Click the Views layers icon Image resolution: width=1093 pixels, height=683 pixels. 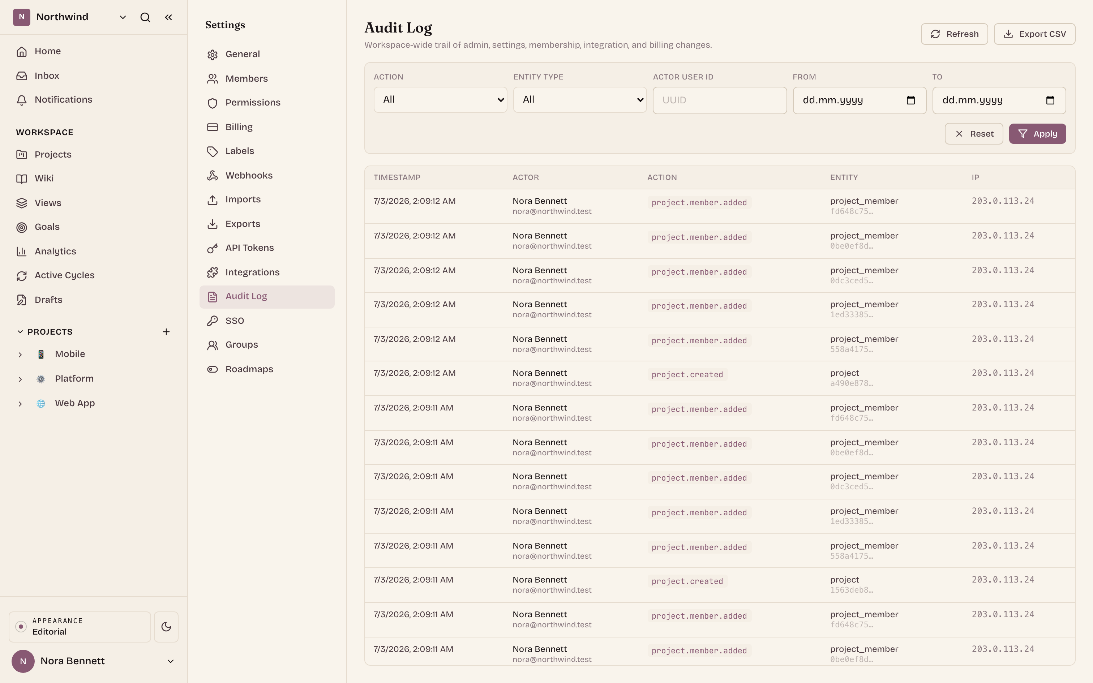22,203
